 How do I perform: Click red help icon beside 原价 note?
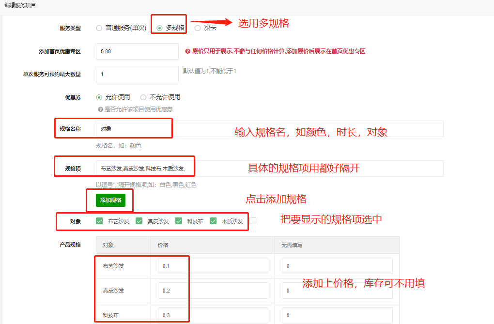tap(187, 51)
